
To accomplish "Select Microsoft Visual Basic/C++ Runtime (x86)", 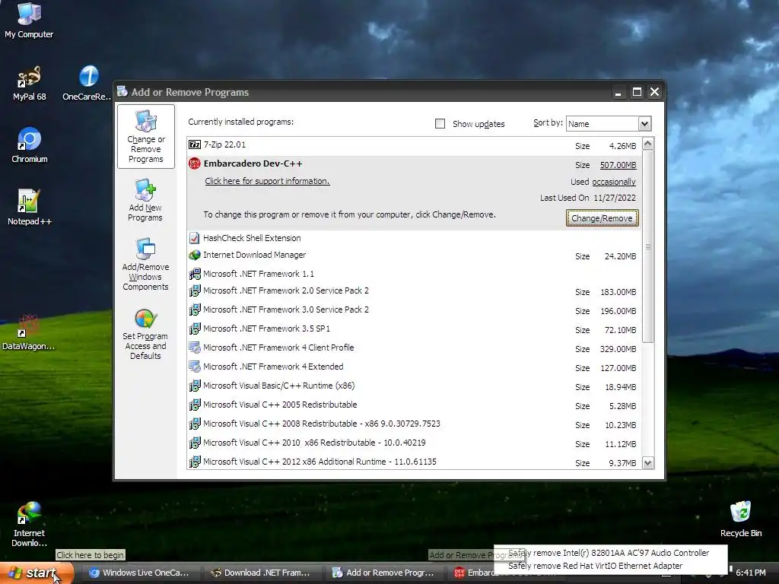I will coord(415,386).
